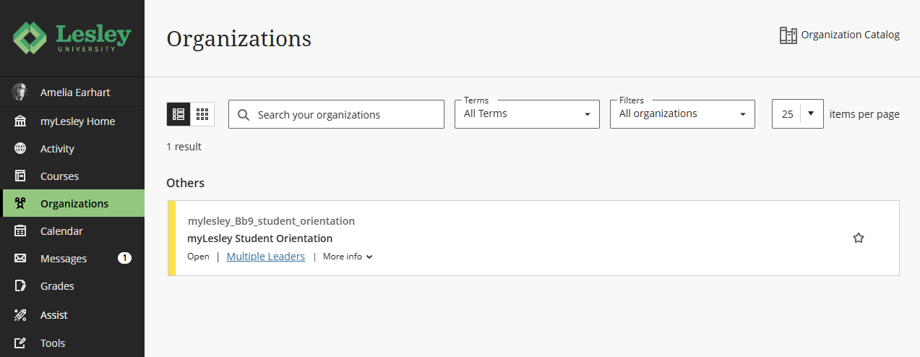Click the Grades icon in sidebar
The width and height of the screenshot is (920, 357).
click(x=20, y=286)
